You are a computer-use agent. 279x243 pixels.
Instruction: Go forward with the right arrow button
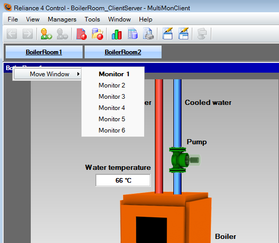pos(28,34)
